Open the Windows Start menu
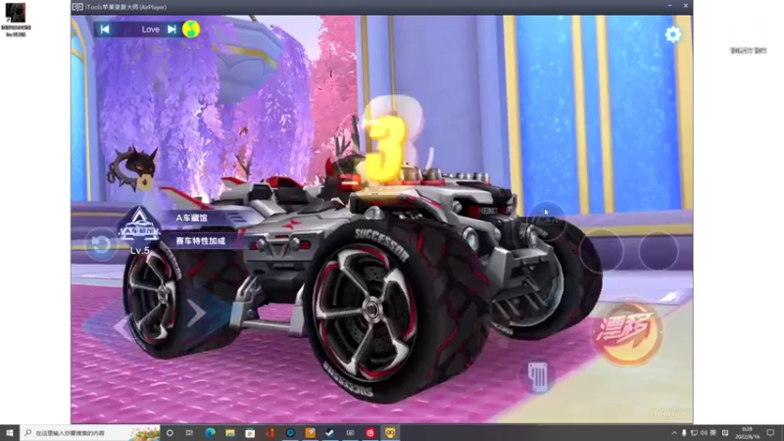784x441 pixels. (10, 432)
